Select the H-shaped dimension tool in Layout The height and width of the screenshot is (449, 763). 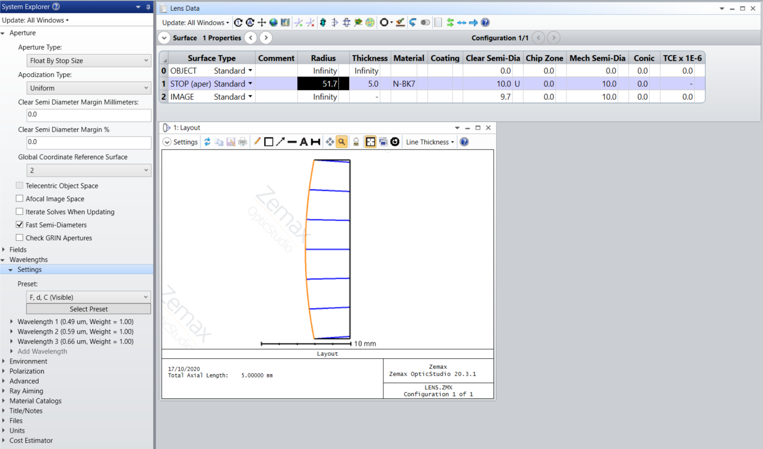pos(316,142)
